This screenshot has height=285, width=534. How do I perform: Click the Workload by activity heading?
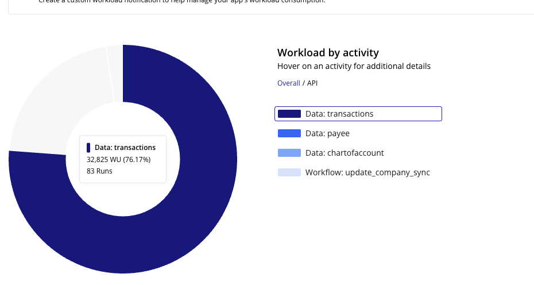tap(328, 53)
